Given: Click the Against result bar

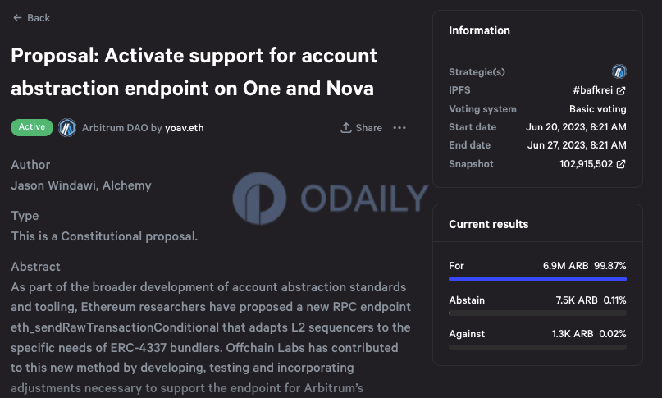Looking at the screenshot, I should pyautogui.click(x=537, y=347).
